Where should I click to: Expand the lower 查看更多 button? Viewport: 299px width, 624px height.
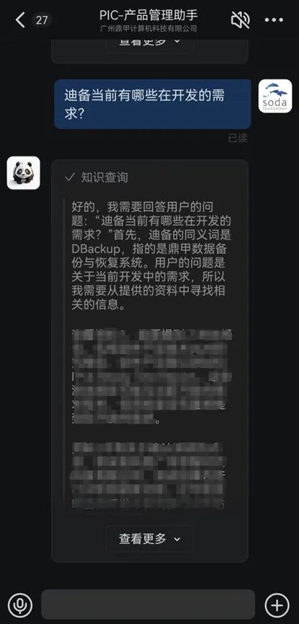pos(150,539)
